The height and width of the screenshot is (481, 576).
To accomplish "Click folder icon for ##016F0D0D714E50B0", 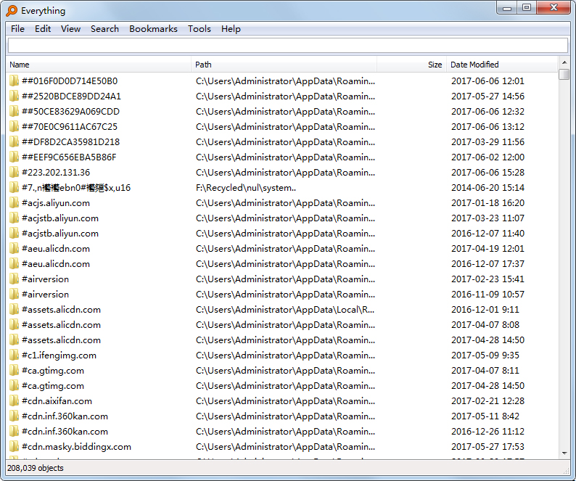I will click(x=14, y=81).
